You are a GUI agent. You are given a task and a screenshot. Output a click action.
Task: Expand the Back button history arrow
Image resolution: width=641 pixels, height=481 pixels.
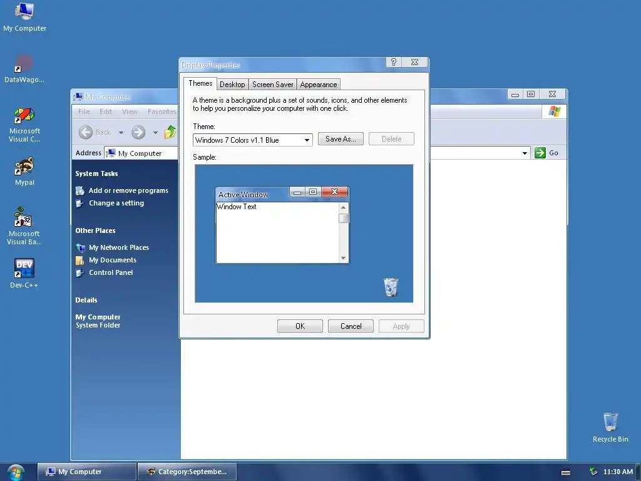(x=121, y=133)
